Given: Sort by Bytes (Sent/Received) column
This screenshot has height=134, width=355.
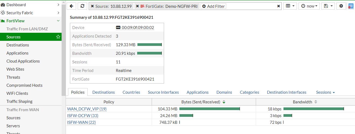Looking at the screenshot, I should 204,102.
